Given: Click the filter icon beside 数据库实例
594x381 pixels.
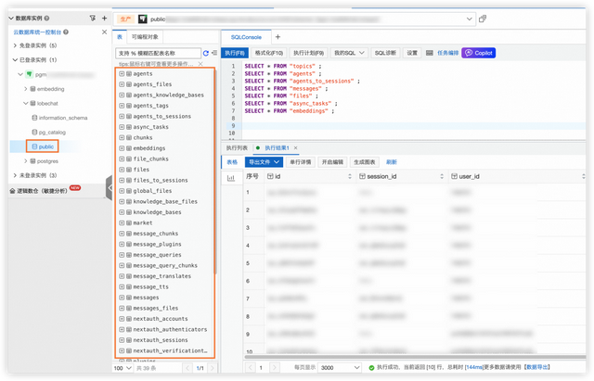Looking at the screenshot, I should [93, 18].
